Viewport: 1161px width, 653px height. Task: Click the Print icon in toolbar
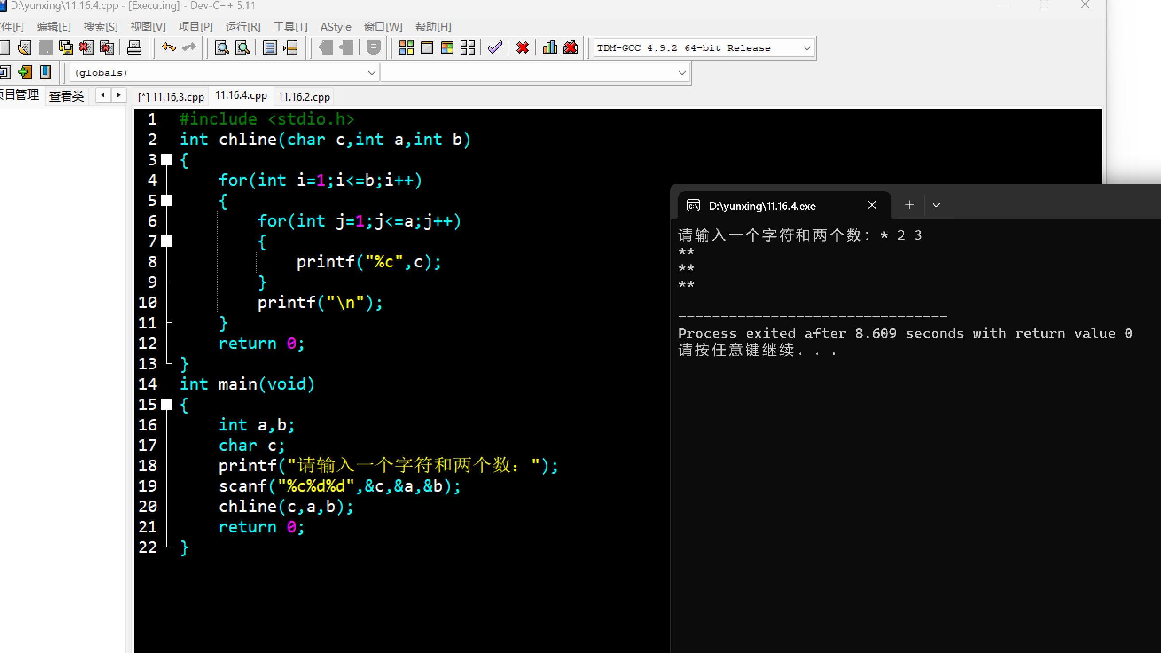(134, 47)
